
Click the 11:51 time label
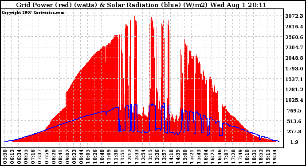tap(123, 157)
